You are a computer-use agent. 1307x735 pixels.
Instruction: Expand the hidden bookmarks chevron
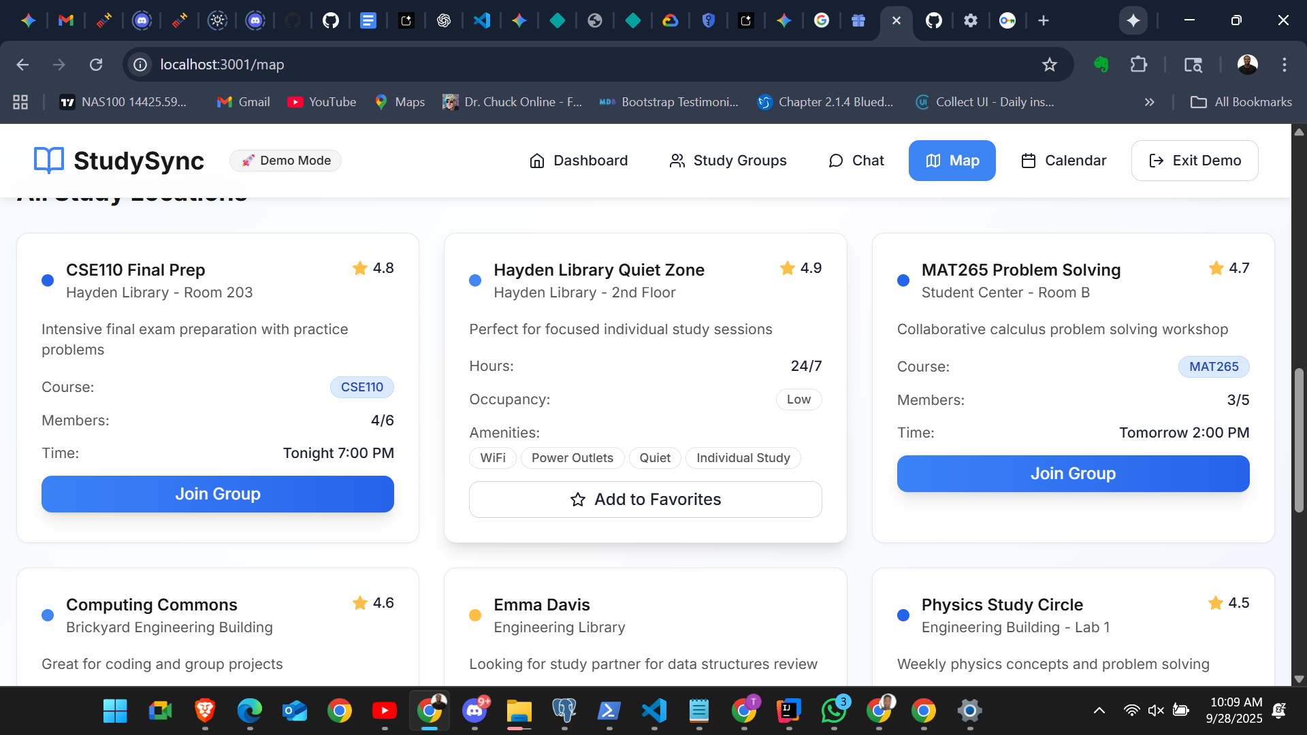(x=1149, y=102)
